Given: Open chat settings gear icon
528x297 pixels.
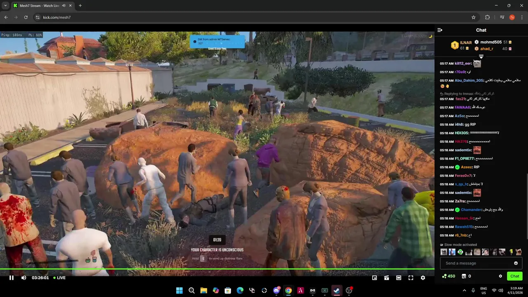Looking at the screenshot, I should coord(500,276).
